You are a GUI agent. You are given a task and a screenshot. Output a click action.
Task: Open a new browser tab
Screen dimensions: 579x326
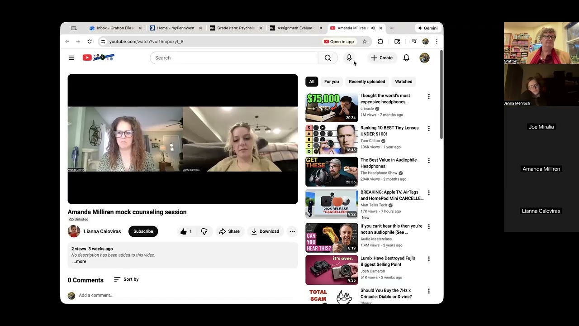392,28
